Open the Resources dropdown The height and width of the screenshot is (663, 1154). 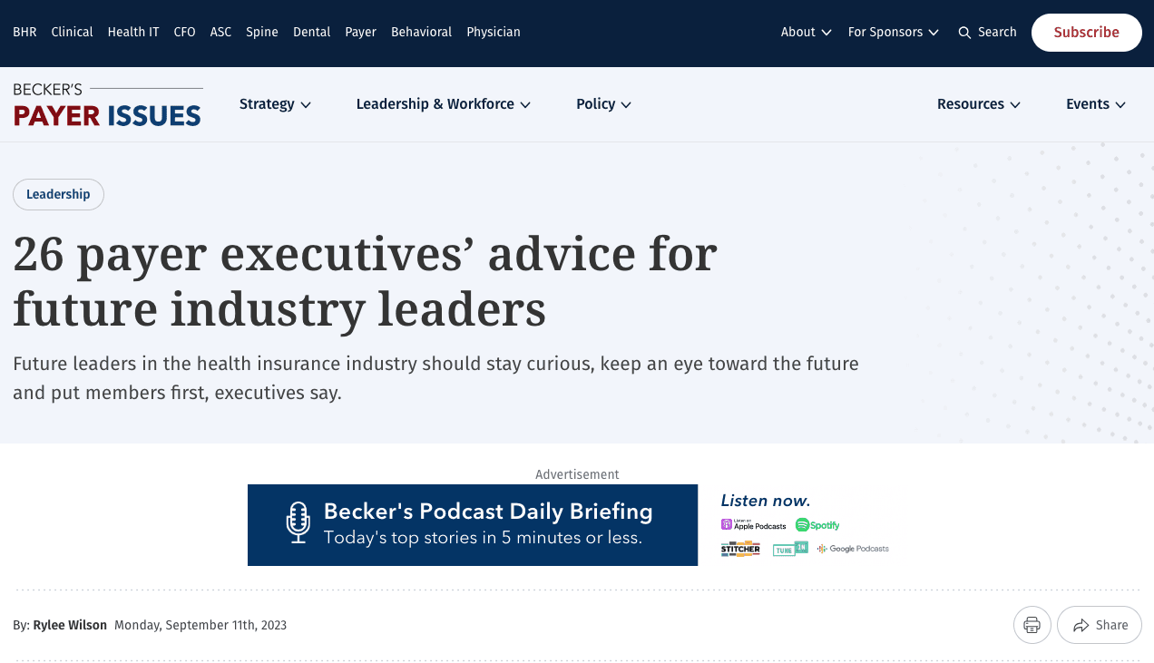coord(979,104)
